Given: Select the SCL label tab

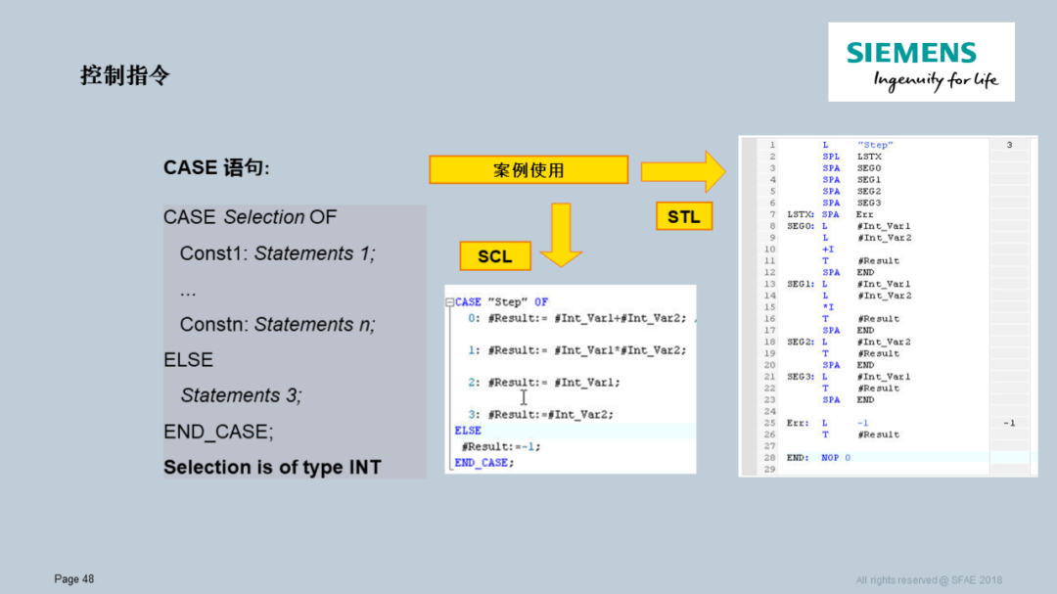Looking at the screenshot, I should [494, 255].
